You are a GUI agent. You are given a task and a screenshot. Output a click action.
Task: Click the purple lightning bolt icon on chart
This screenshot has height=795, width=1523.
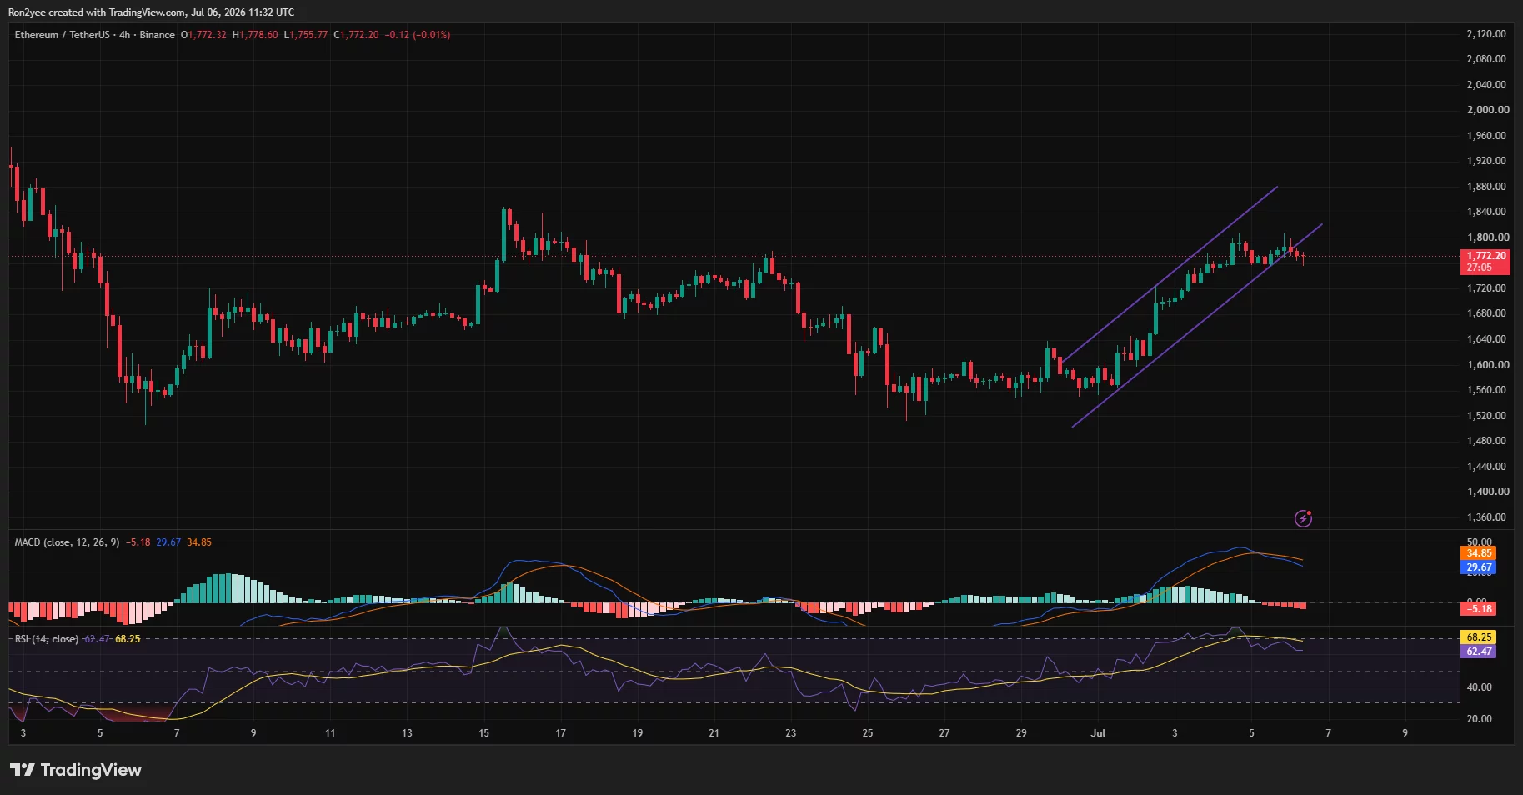click(1303, 518)
